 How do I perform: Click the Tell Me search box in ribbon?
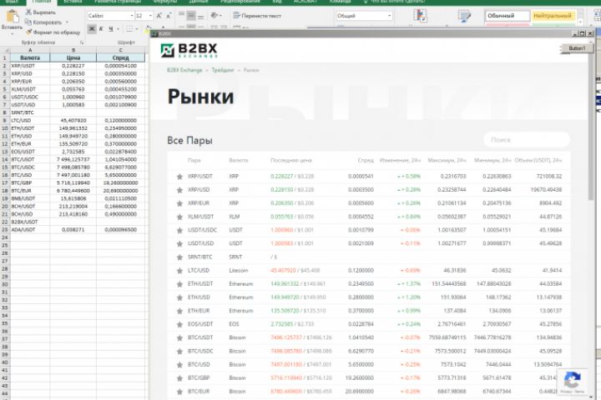coord(395,2)
